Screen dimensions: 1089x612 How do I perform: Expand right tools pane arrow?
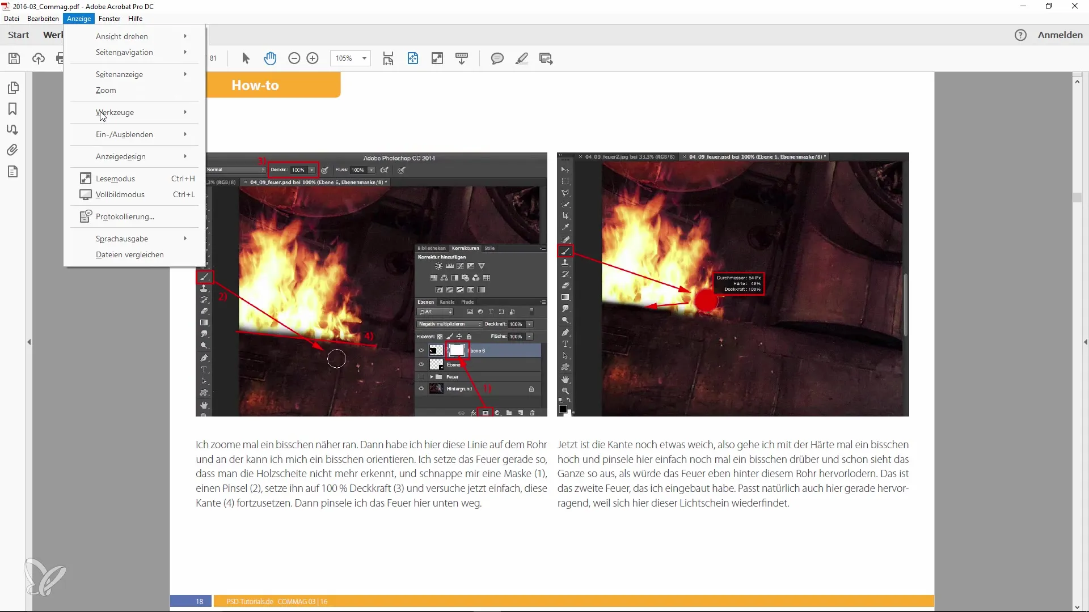coord(1086,342)
